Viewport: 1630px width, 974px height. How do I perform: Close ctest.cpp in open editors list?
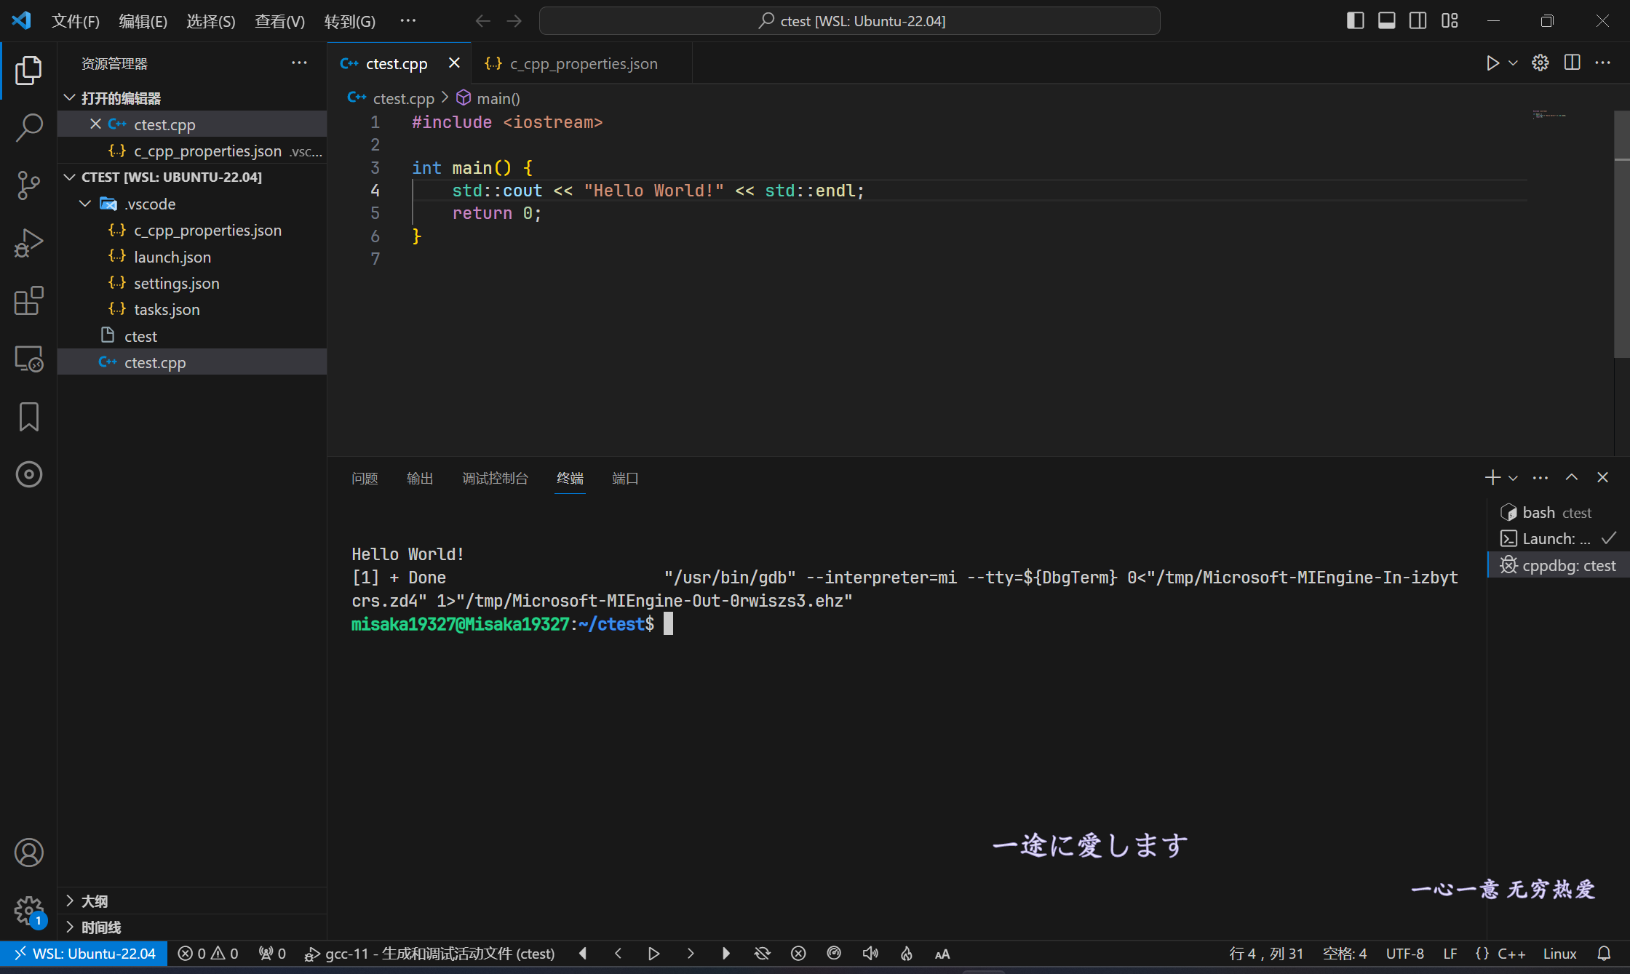[95, 124]
